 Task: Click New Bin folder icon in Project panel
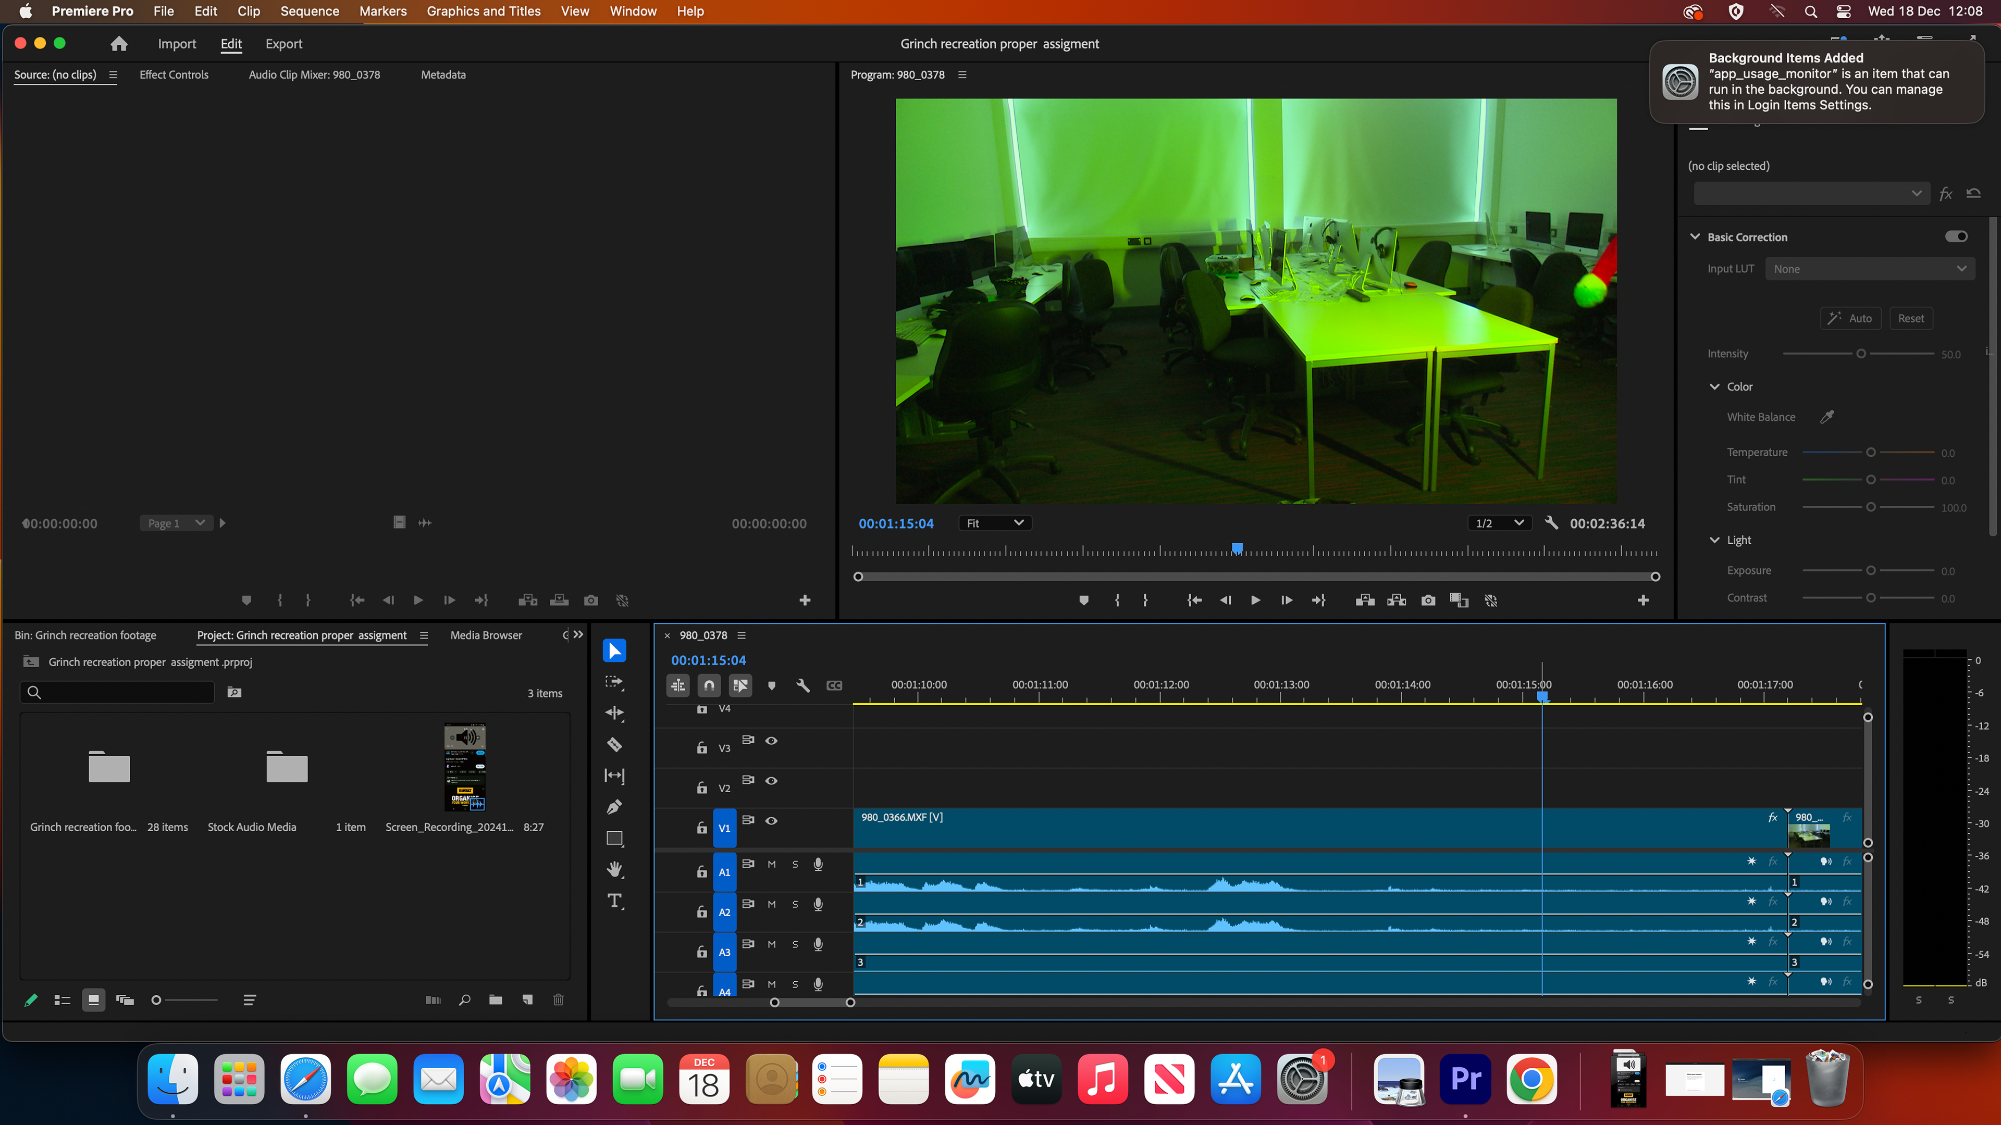496,1000
